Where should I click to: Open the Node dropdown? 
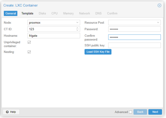77,23
